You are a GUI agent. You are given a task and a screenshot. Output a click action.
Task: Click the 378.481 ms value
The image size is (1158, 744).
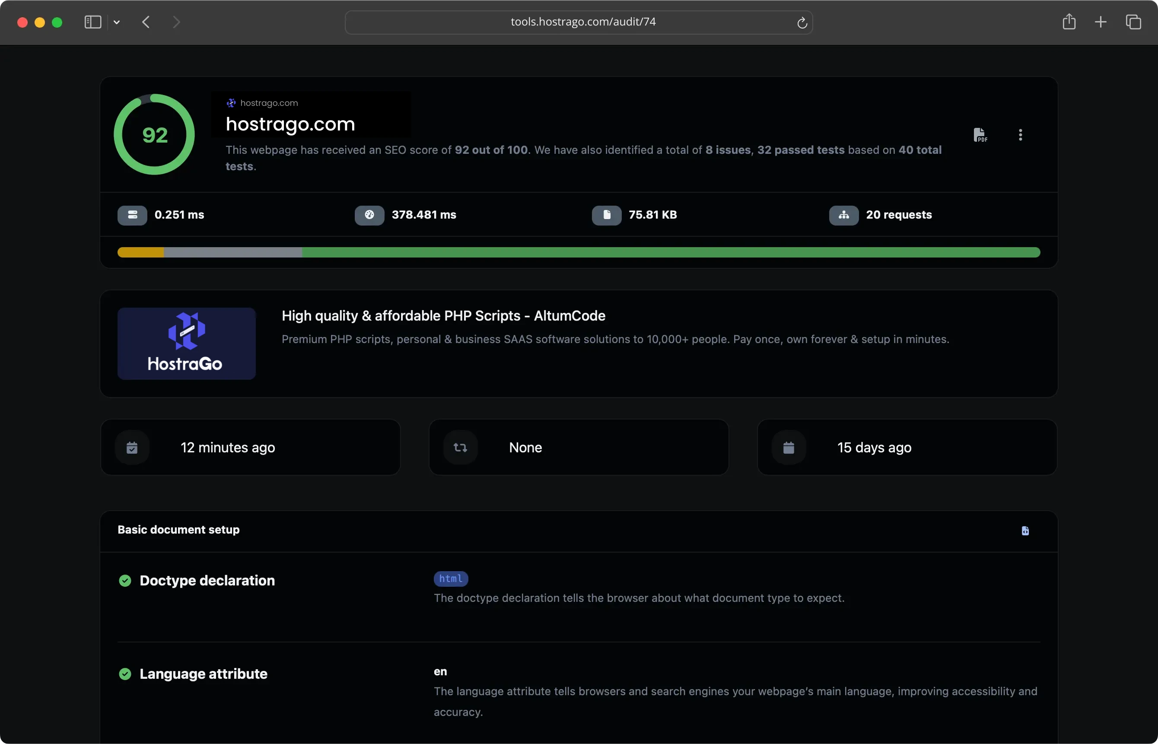(x=424, y=215)
